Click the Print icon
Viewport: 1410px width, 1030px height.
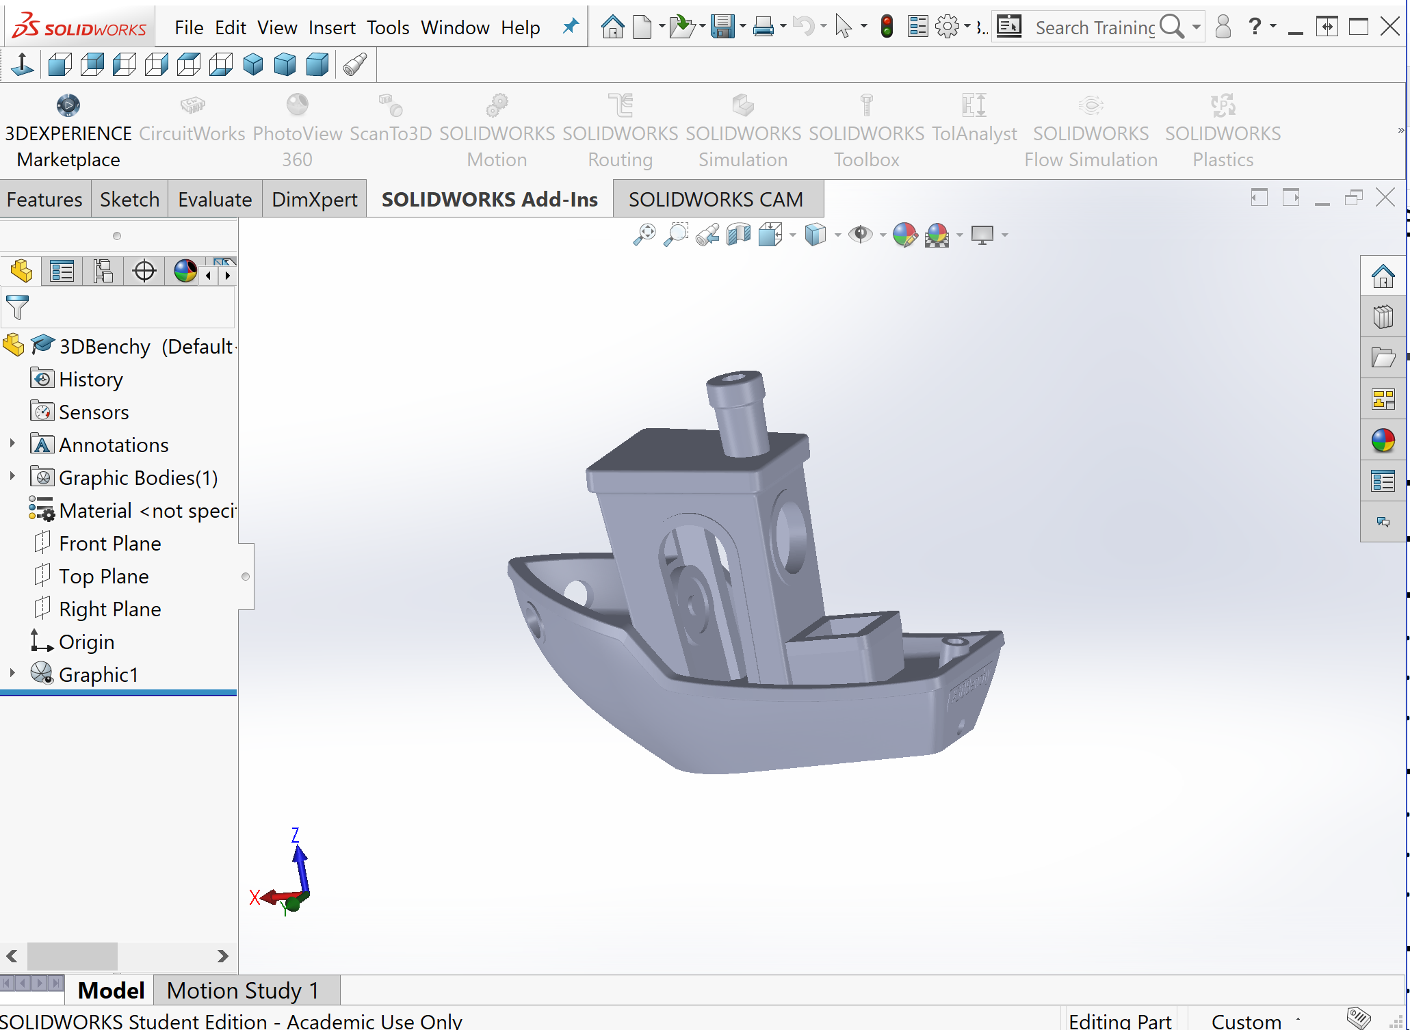pos(763,27)
